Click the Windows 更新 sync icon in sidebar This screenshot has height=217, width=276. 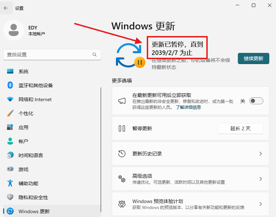tap(10, 211)
